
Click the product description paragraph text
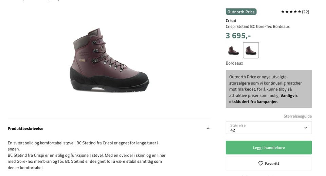[x=87, y=155]
